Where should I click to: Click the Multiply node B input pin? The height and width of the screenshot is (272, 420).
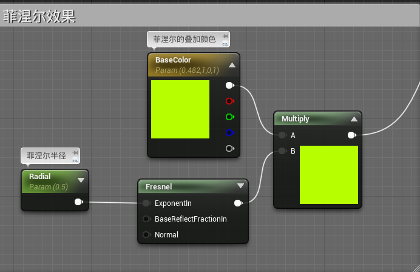point(282,151)
